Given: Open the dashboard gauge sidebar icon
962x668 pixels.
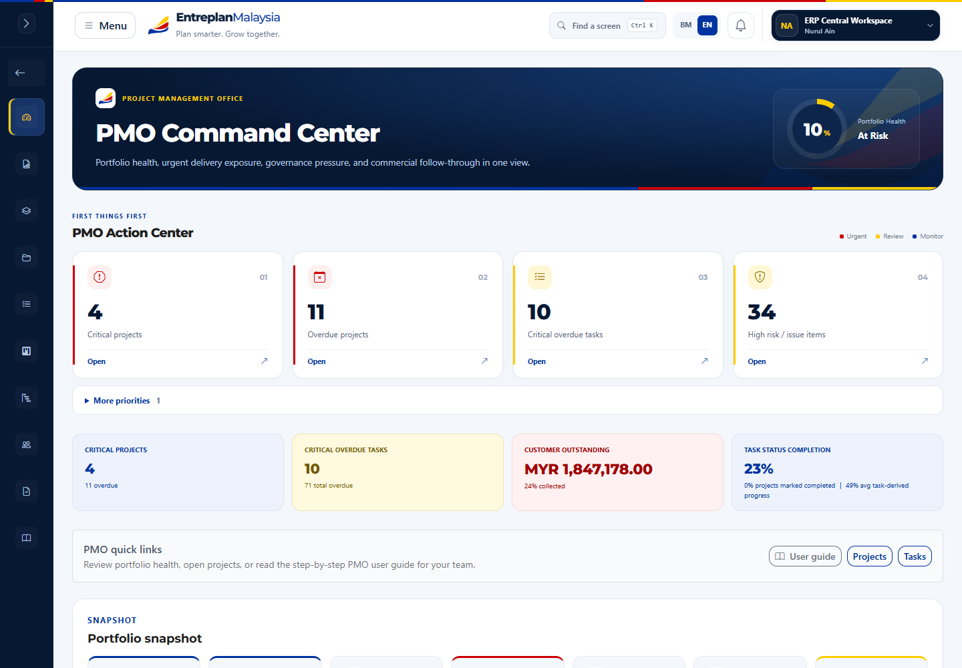Looking at the screenshot, I should point(27,117).
